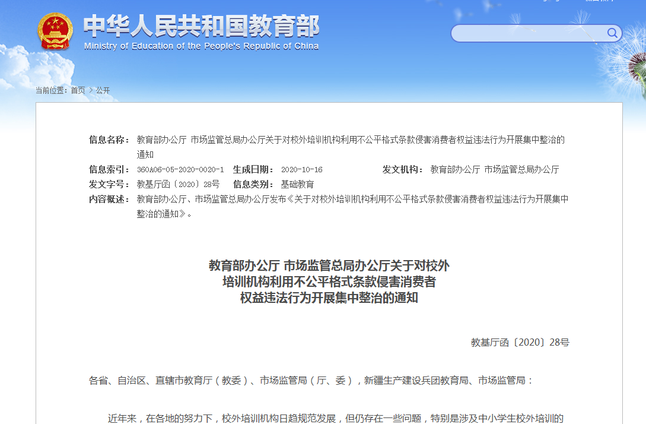
Task: Click the 当前位置 label
Action: tap(52, 90)
